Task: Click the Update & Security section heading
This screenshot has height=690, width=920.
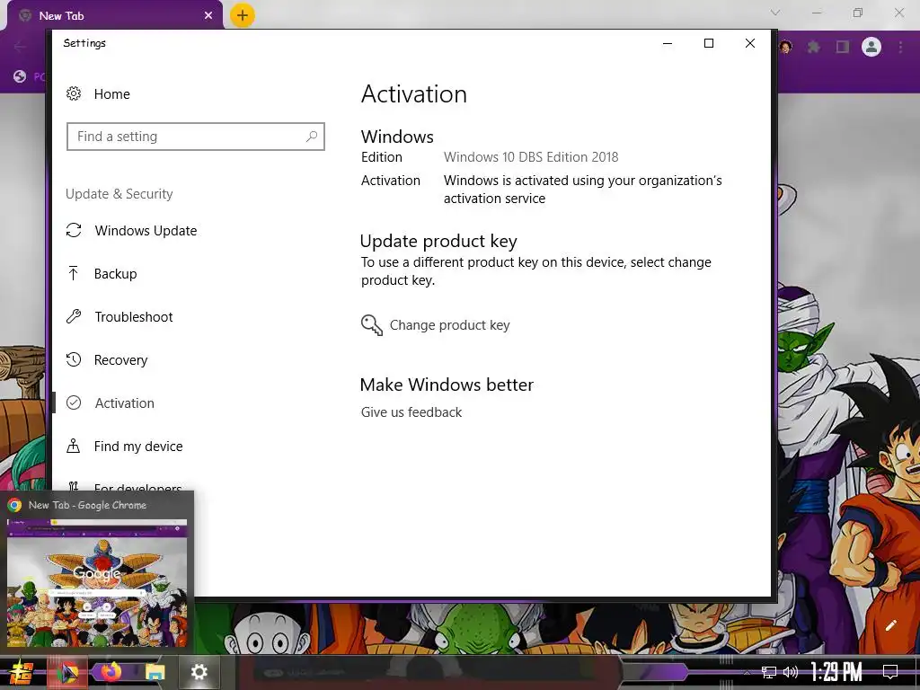Action: click(119, 194)
